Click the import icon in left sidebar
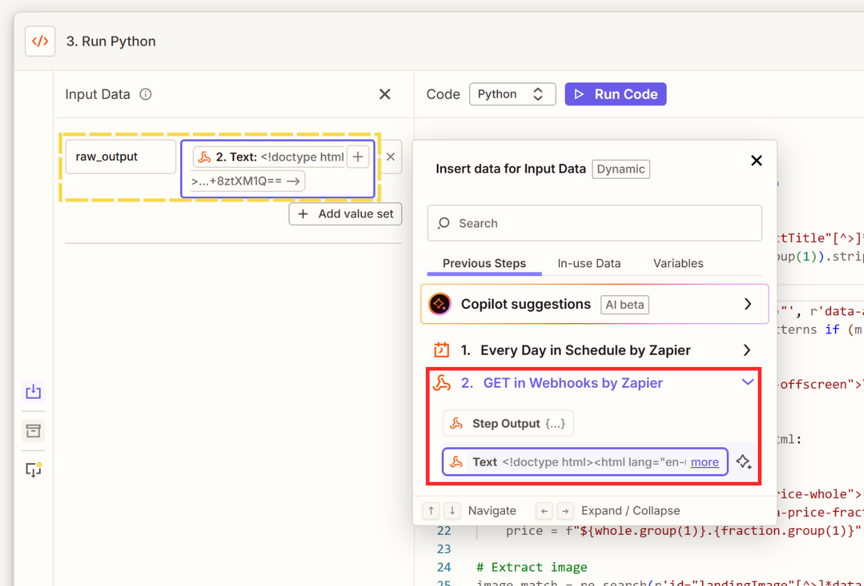This screenshot has width=864, height=586. click(33, 392)
